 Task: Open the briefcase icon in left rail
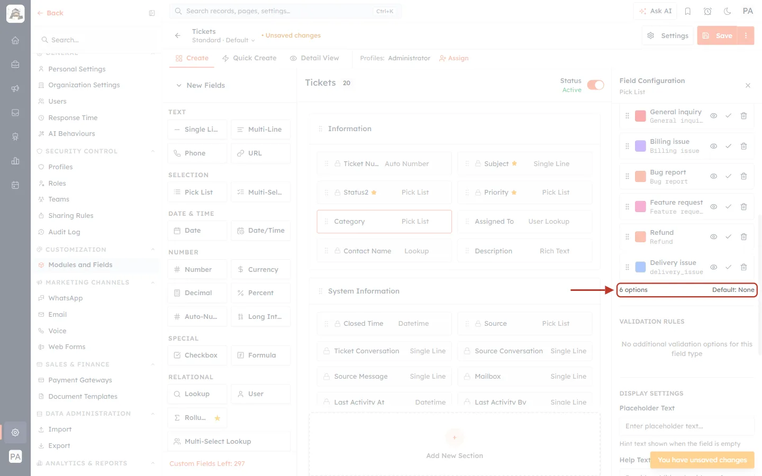[15, 65]
